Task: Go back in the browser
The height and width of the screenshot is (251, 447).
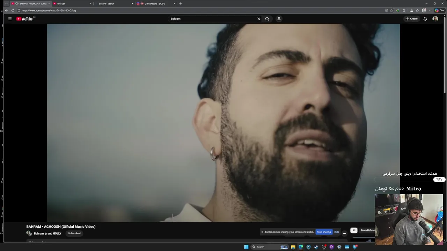Action: [x=6, y=10]
